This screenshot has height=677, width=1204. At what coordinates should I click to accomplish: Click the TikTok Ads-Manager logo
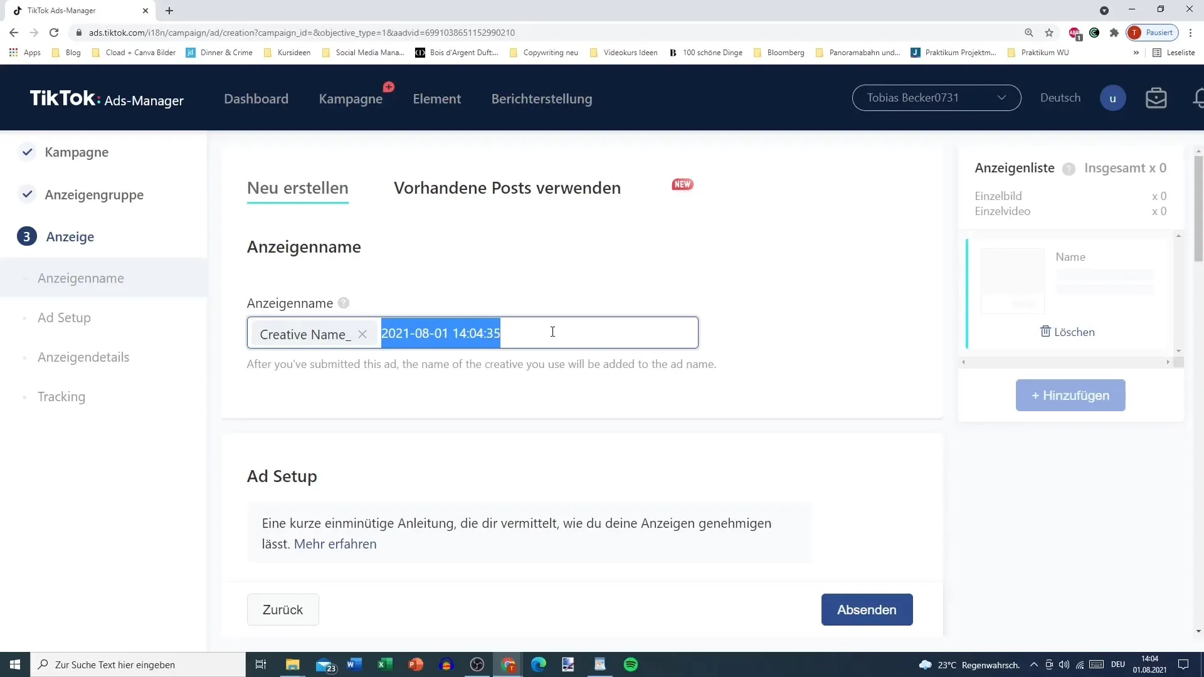tap(107, 98)
